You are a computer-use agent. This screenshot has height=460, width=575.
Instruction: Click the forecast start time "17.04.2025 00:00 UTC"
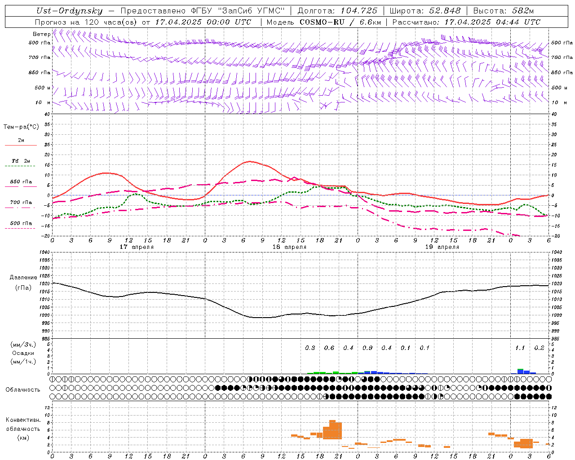[x=203, y=22]
